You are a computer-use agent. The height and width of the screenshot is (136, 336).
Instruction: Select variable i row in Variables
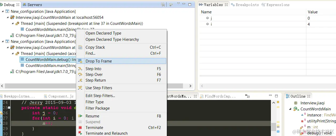[x=268, y=24]
